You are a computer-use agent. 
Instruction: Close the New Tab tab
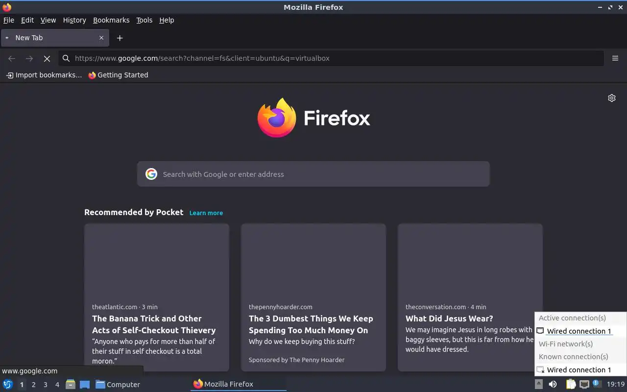101,38
